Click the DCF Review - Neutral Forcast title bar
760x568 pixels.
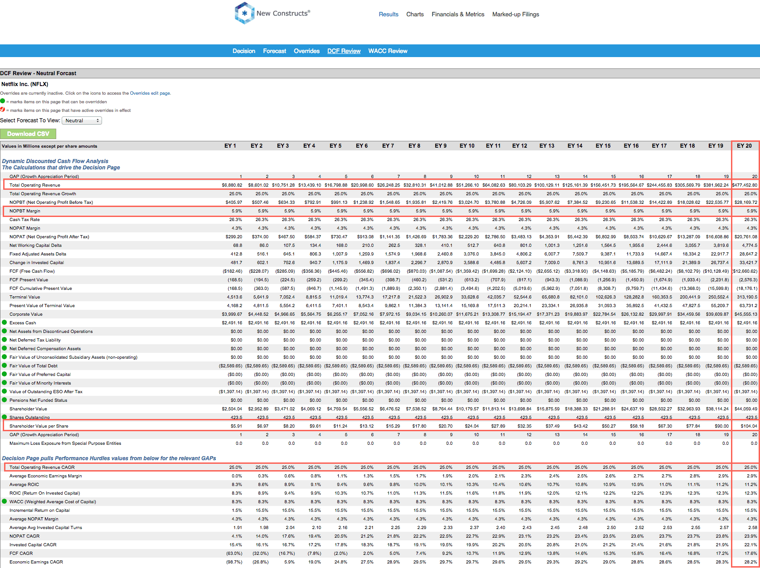tap(380, 73)
